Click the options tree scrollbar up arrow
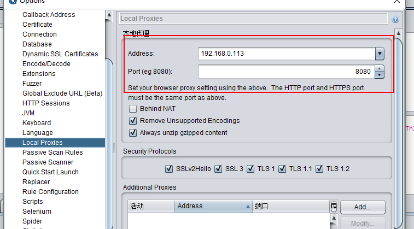This screenshot has height=229, width=414. 109,15
